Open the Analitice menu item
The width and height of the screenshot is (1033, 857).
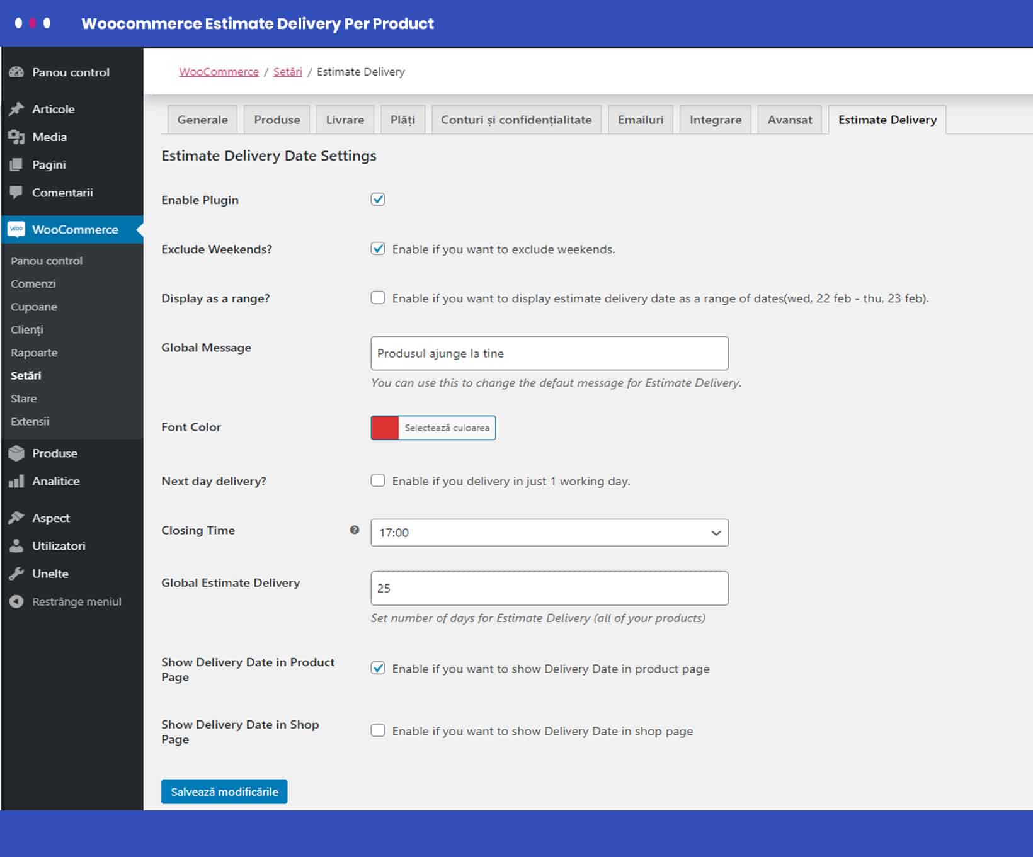pyautogui.click(x=72, y=481)
